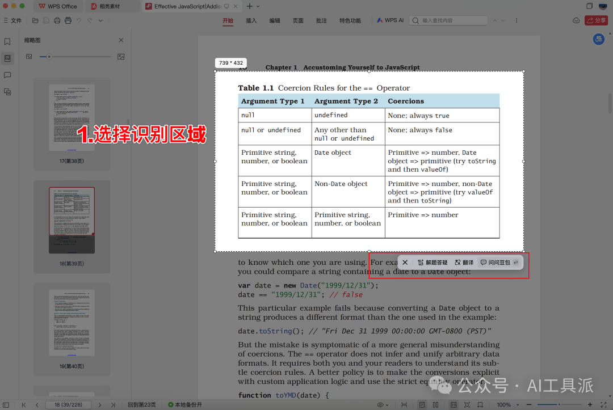Click the blue floating assistant icon
The width and height of the screenshot is (613, 410).
pyautogui.click(x=599, y=39)
